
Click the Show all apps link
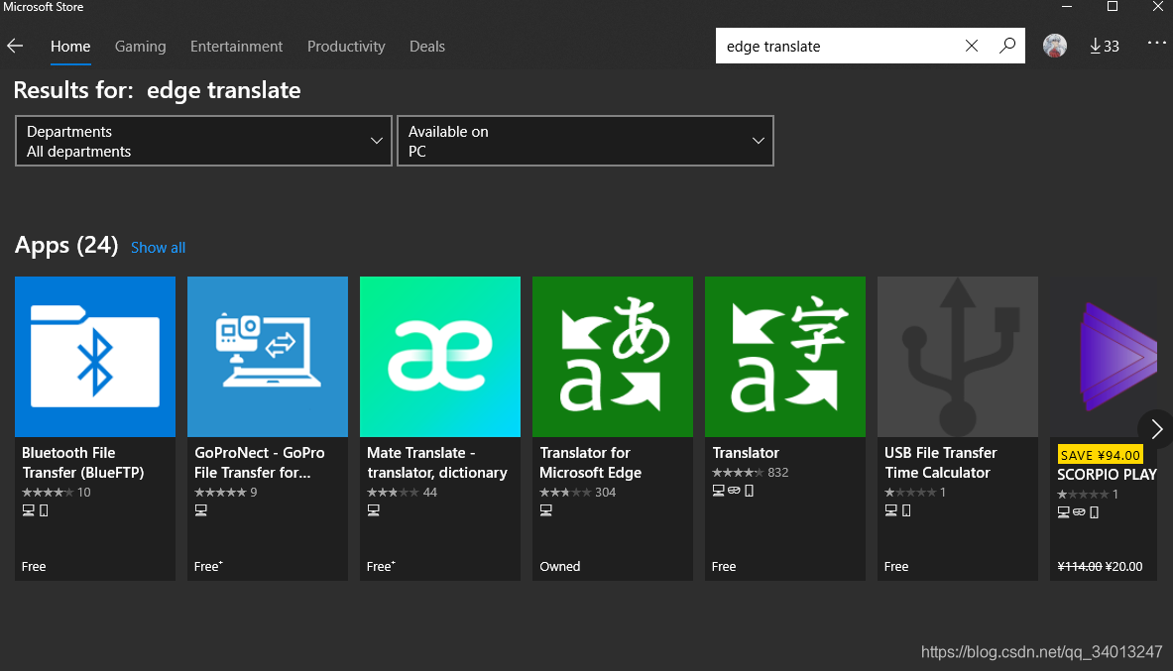tap(158, 248)
